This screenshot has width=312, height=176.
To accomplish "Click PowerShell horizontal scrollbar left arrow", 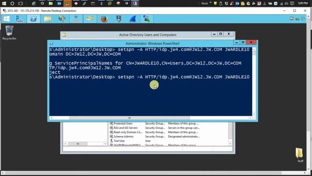I will pos(51,118).
